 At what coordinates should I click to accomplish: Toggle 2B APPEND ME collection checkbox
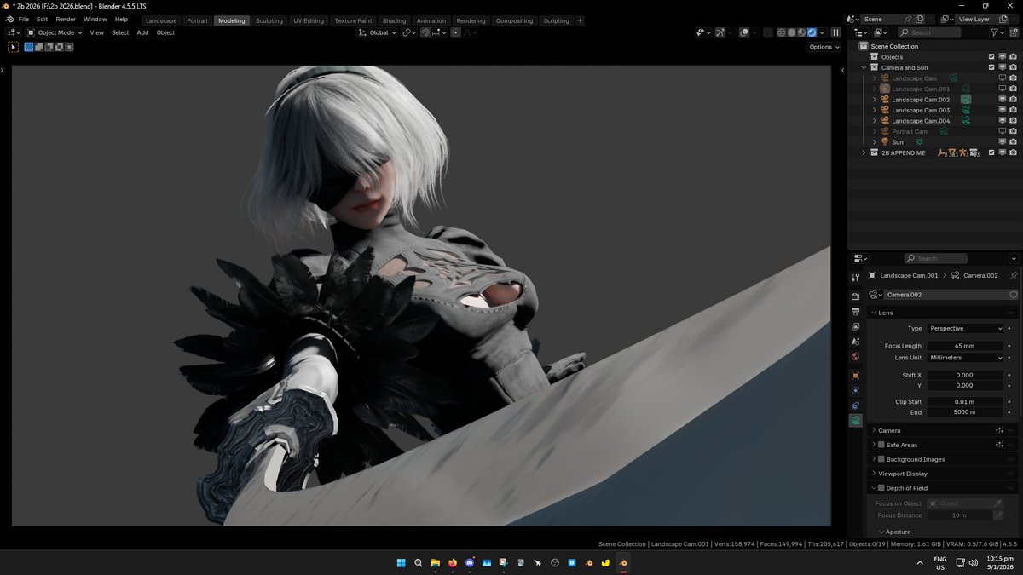991,152
